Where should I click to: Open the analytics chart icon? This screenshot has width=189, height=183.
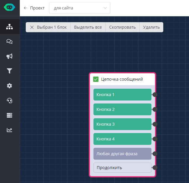click(9, 130)
